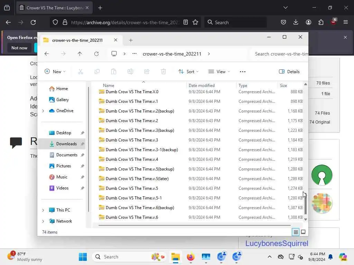The width and height of the screenshot is (354, 265).
Task: Click the This PC monitor icon in address bar
Action: [114, 54]
